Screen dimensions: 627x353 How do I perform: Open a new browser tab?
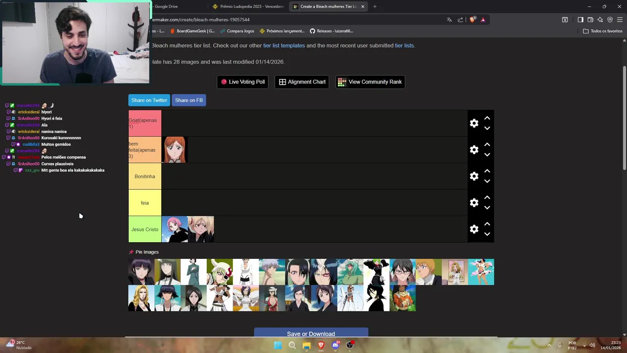pyautogui.click(x=375, y=6)
